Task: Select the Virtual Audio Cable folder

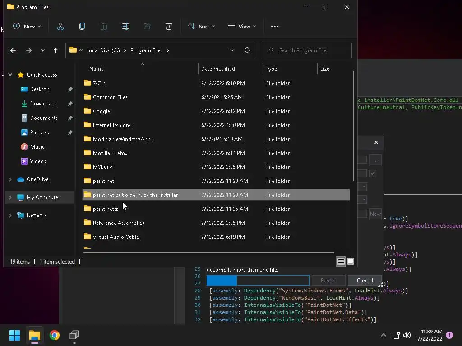Action: [x=216, y=237]
